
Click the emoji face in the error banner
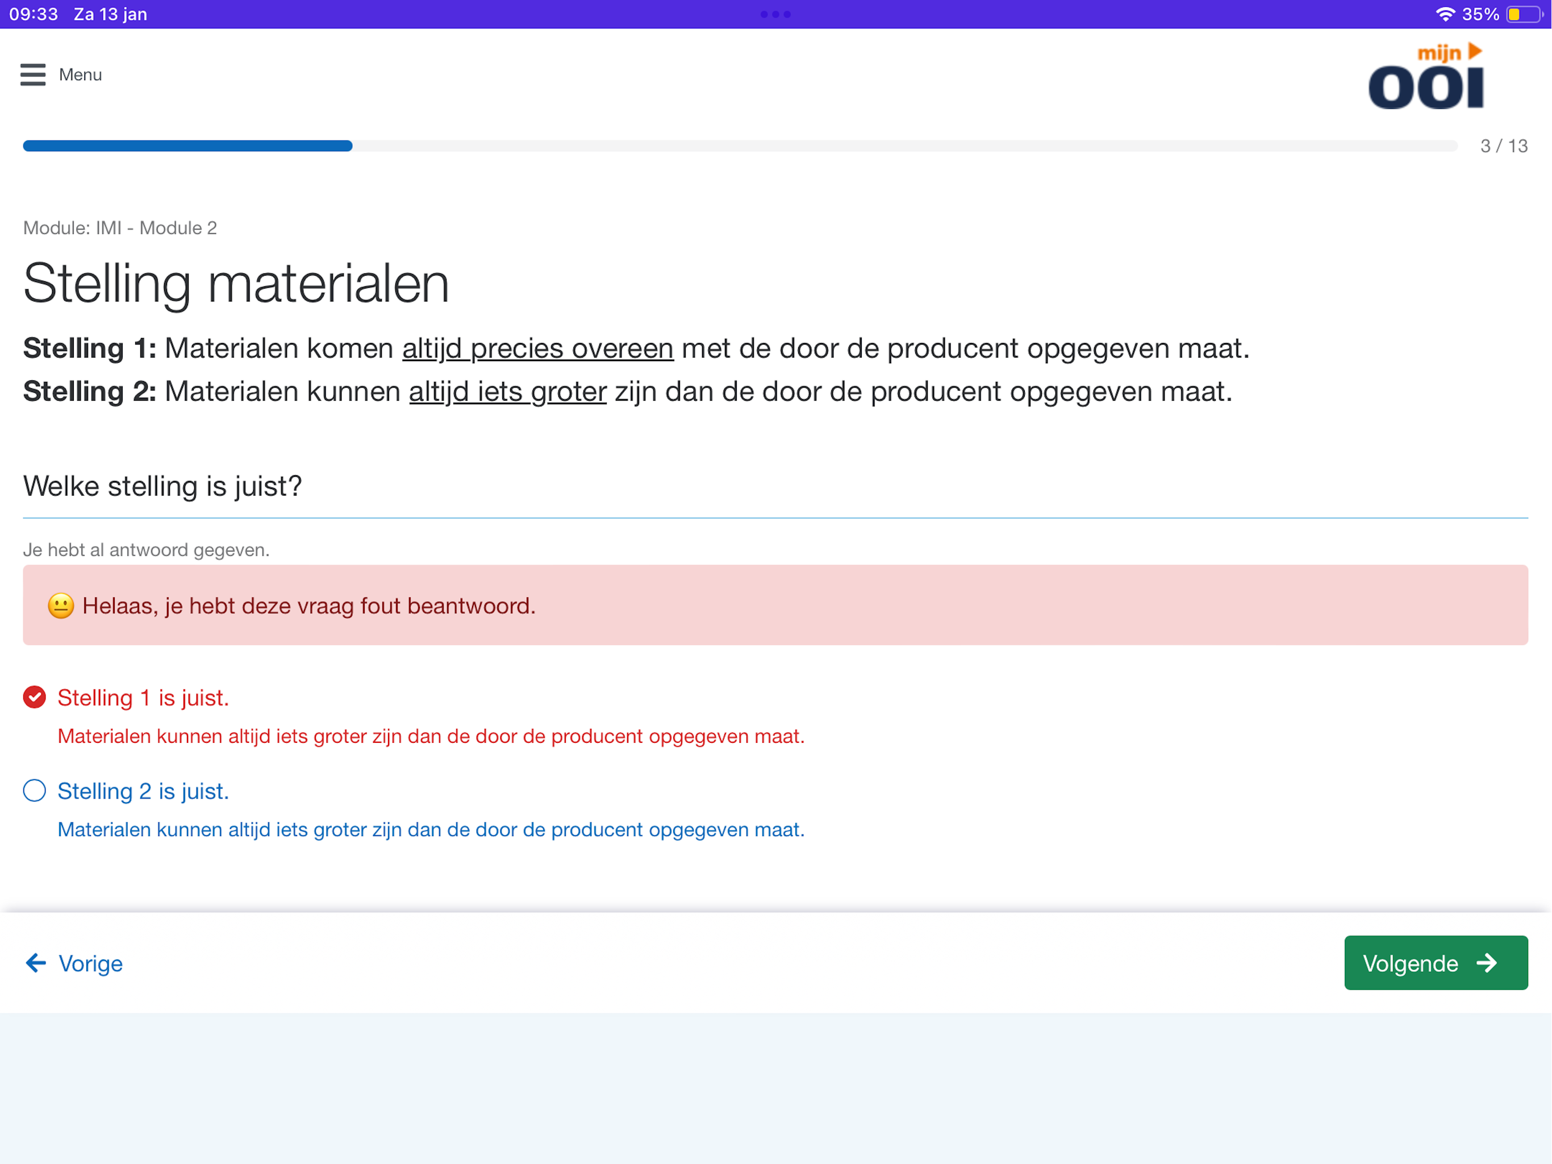click(x=61, y=605)
